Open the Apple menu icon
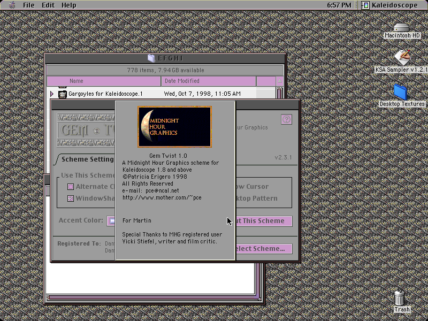 12,5
